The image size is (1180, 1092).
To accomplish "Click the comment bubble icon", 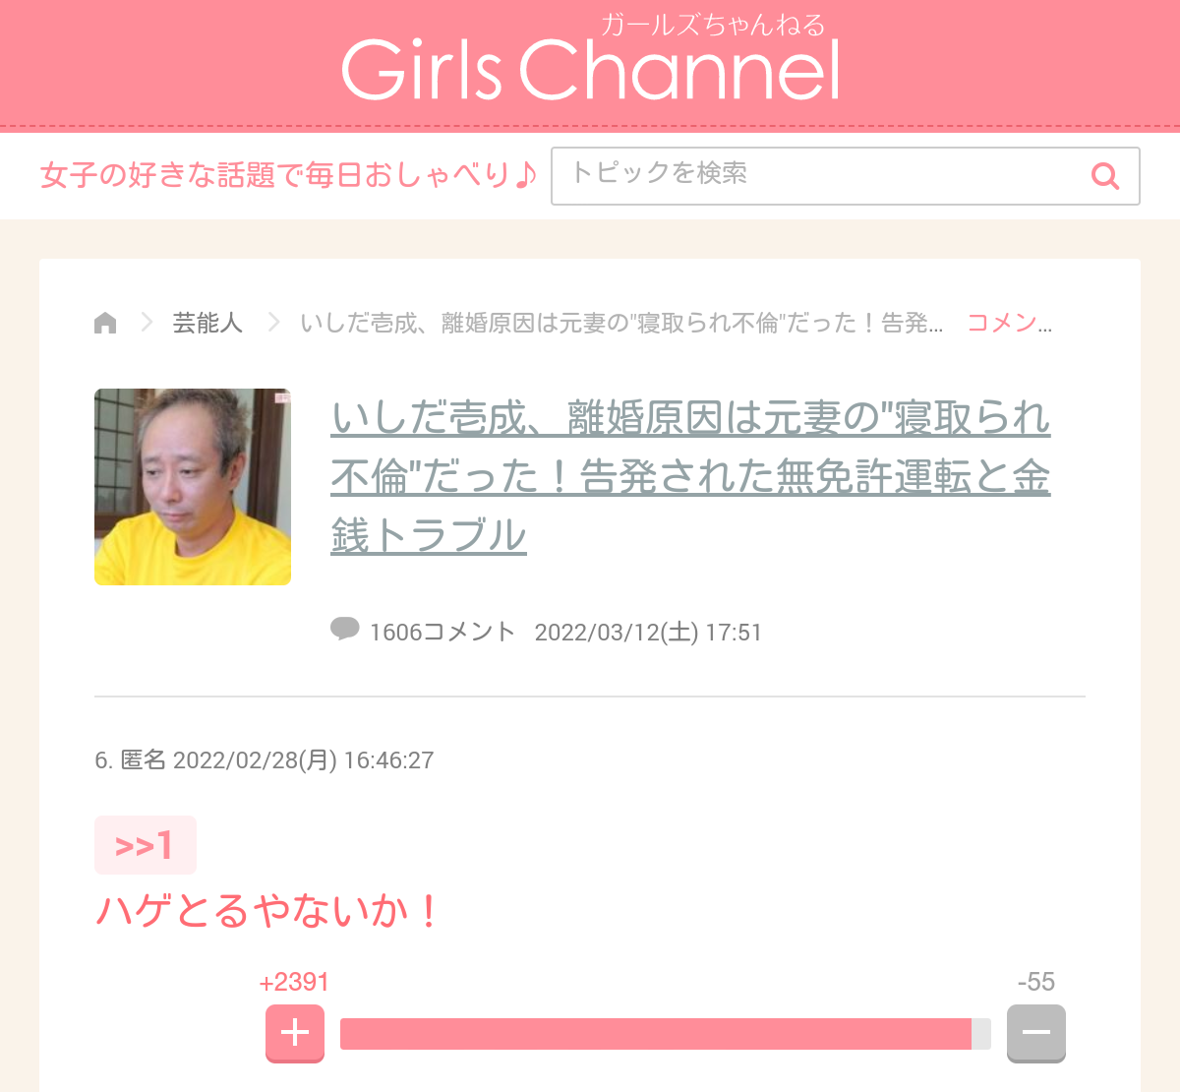I will coord(345,629).
